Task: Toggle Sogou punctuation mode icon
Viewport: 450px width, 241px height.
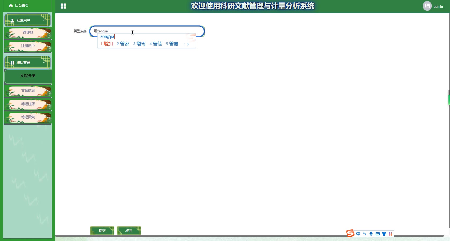Action: [365, 234]
